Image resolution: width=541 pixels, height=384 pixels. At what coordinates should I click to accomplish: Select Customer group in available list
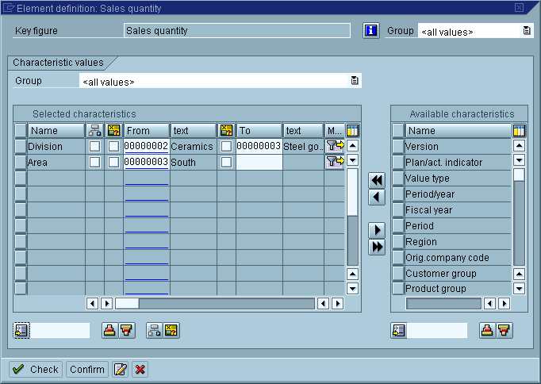[x=458, y=273]
